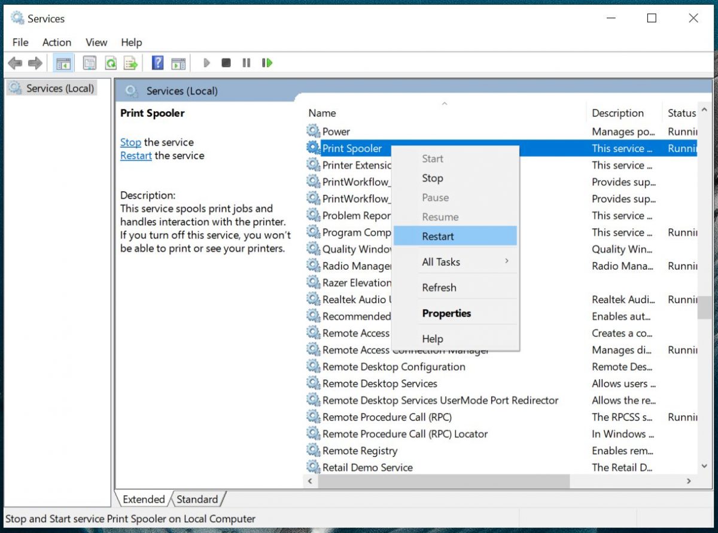The image size is (718, 533).
Task: Click the green Refresh toolbar icon
Action: click(111, 63)
